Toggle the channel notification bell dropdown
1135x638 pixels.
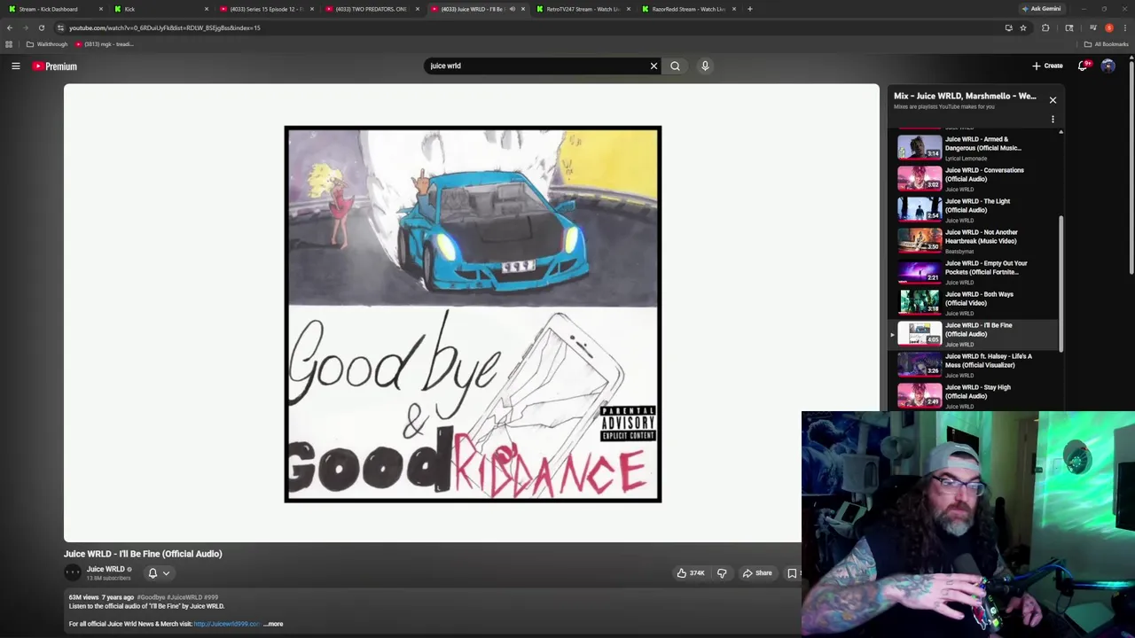pyautogui.click(x=158, y=573)
